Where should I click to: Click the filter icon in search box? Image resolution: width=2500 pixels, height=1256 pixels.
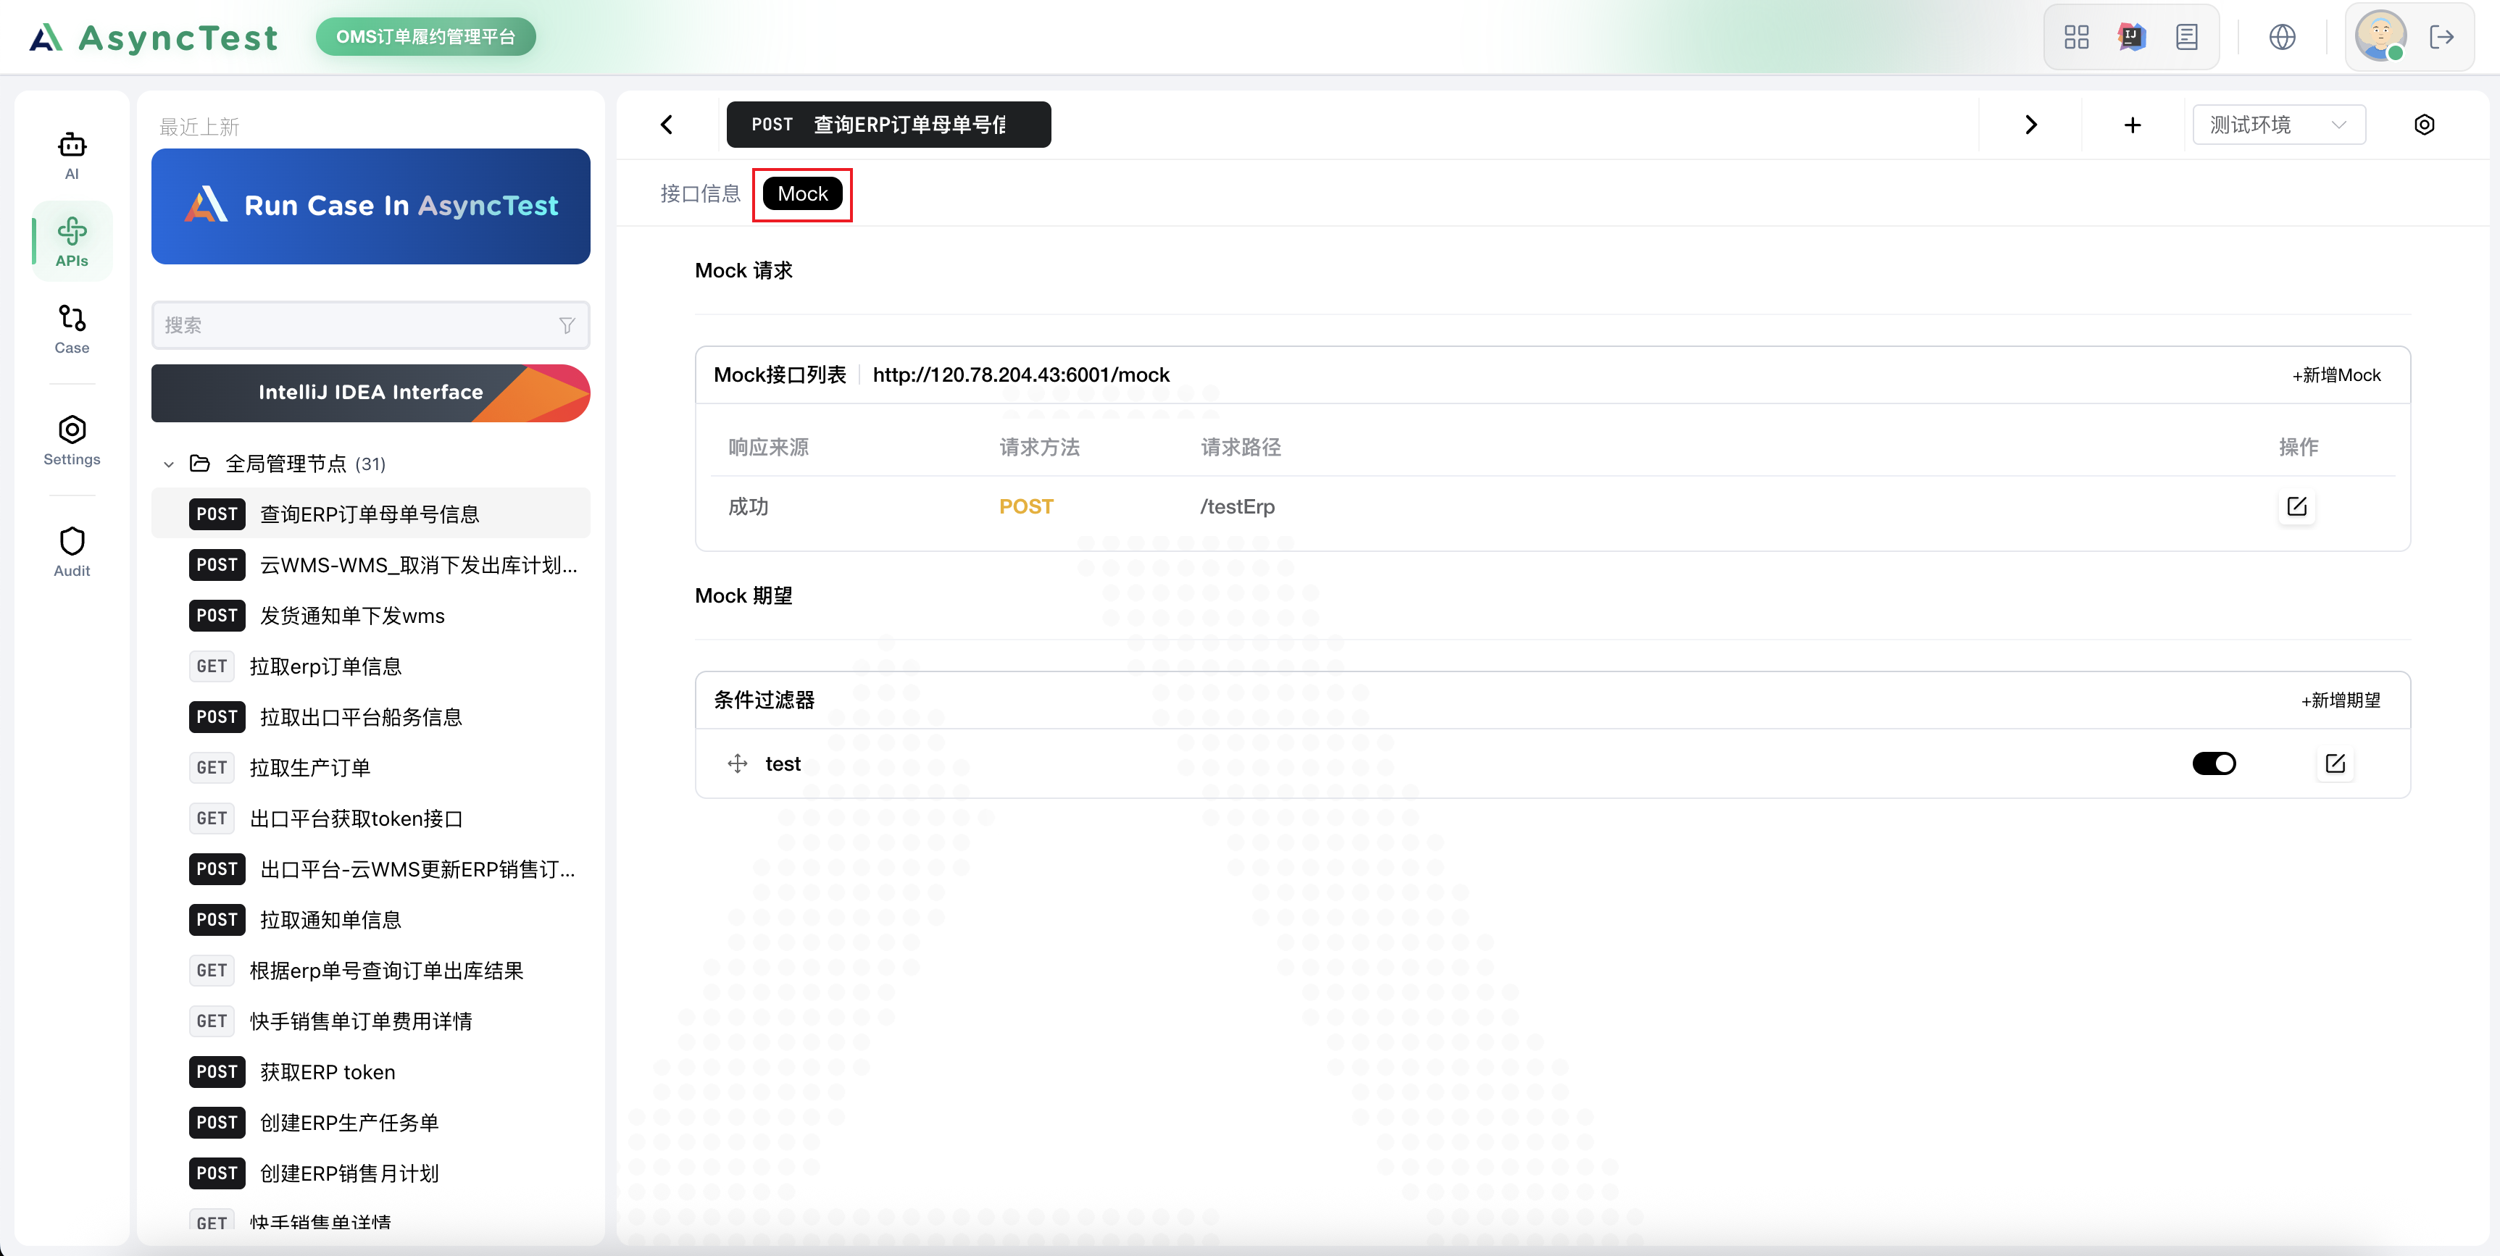pos(567,325)
